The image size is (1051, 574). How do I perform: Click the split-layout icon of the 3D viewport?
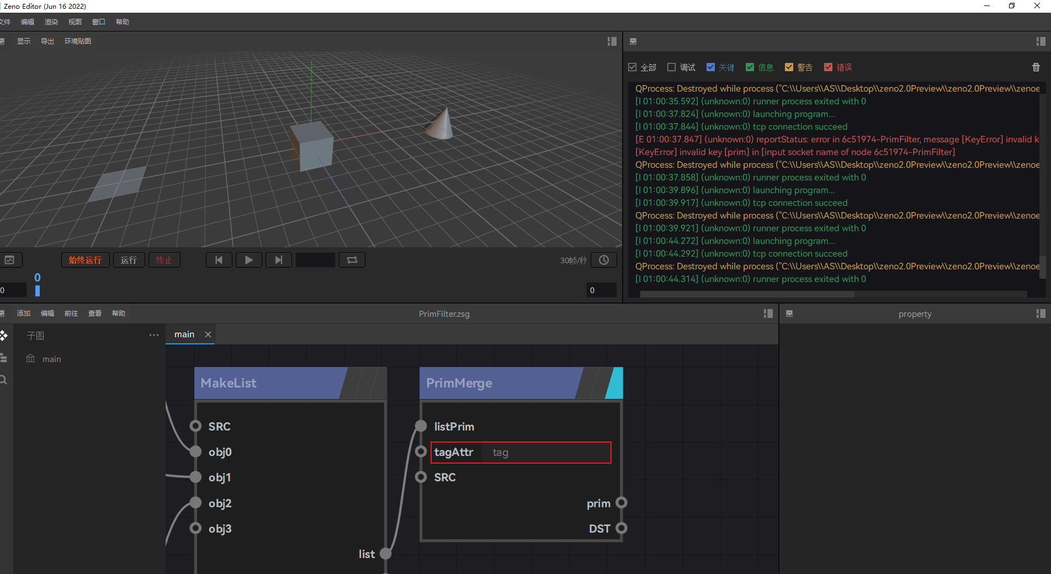click(x=612, y=41)
